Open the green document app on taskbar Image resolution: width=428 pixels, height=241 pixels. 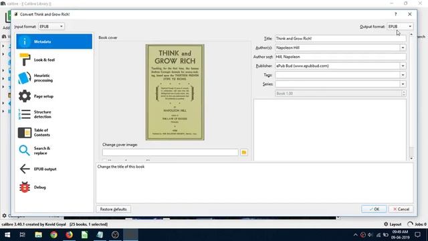pyautogui.click(x=85, y=235)
